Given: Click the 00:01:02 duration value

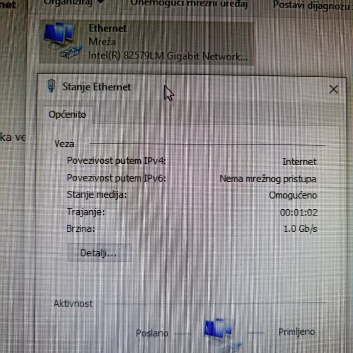Looking at the screenshot, I should (x=299, y=212).
